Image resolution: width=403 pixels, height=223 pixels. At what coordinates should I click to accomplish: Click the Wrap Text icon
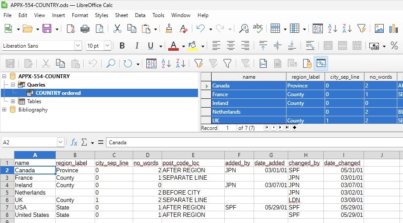click(310, 45)
